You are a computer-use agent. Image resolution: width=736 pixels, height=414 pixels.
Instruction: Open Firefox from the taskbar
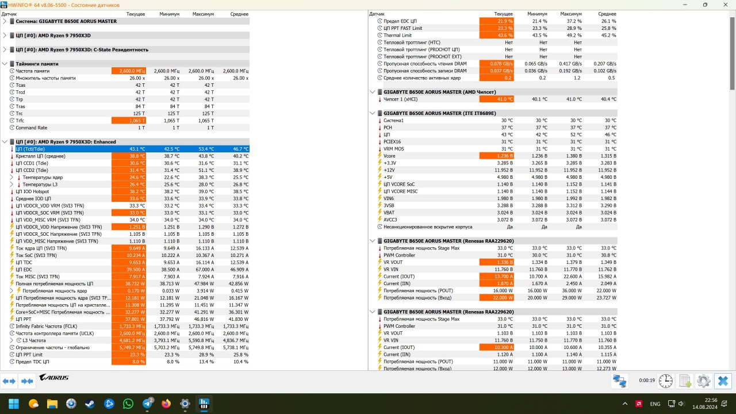tap(166, 404)
